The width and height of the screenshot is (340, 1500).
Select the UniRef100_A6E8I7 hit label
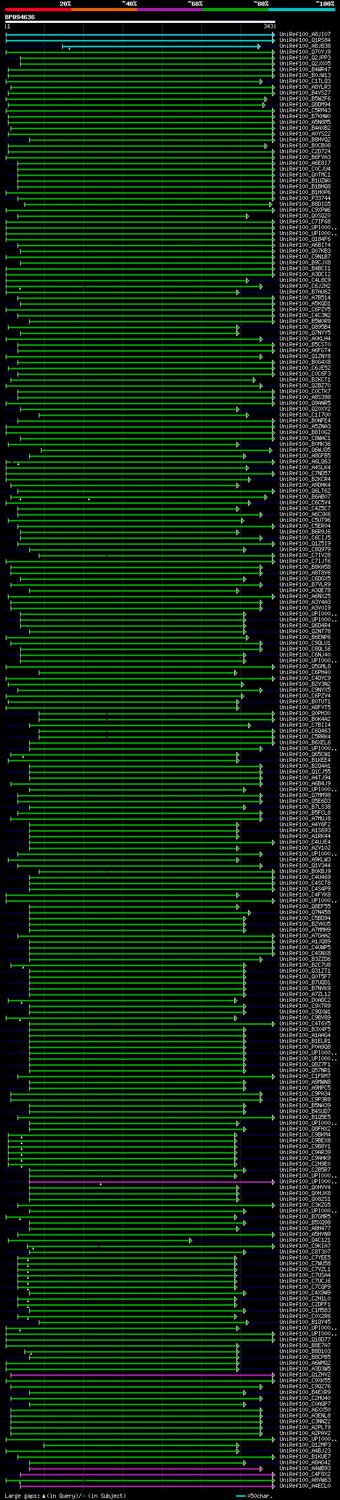304,163
